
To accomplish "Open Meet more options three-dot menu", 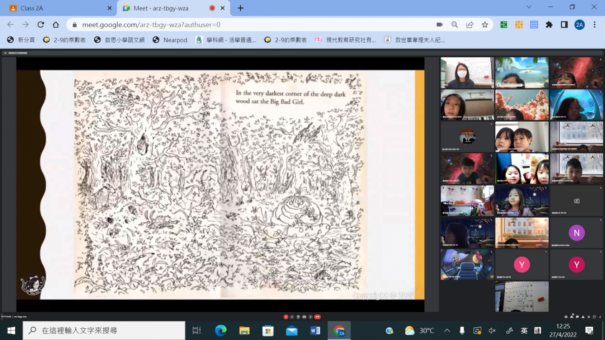I will tap(311, 317).
